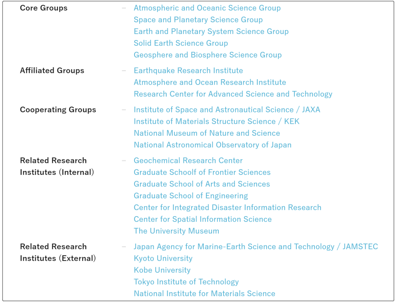Open the National Museum of Nature and Science
The width and height of the screenshot is (395, 302).
pyautogui.click(x=207, y=133)
